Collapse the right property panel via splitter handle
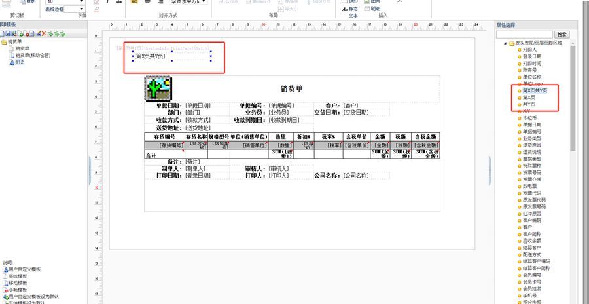The width and height of the screenshot is (589, 304). pyautogui.click(x=490, y=170)
